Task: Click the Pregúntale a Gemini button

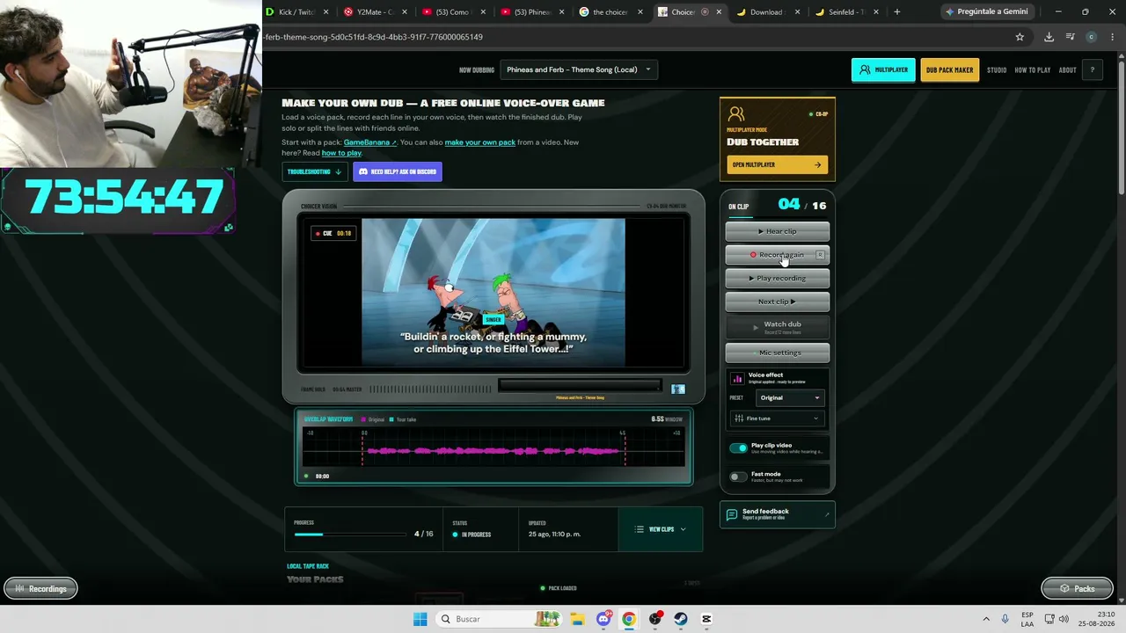Action: tap(985, 11)
